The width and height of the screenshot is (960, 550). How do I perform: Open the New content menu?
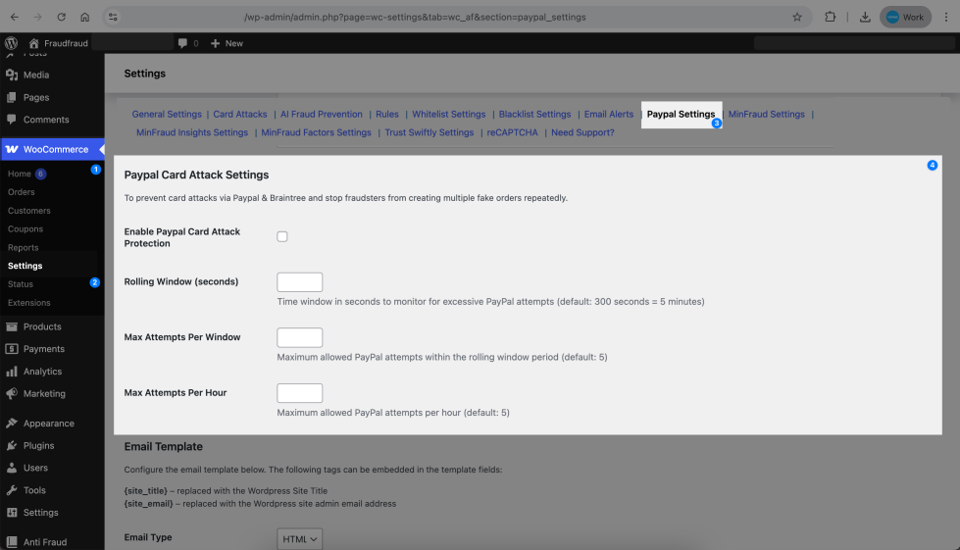point(227,43)
